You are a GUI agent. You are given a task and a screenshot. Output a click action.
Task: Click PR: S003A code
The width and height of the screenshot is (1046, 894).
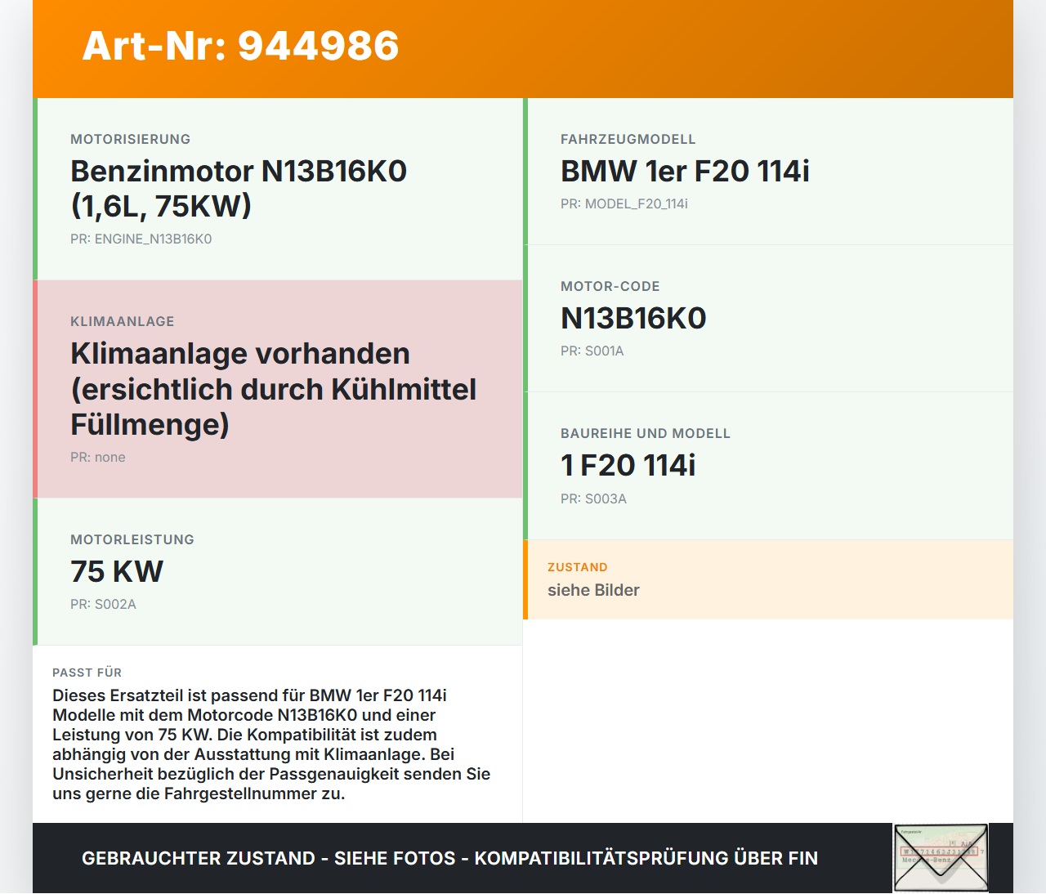pos(594,499)
